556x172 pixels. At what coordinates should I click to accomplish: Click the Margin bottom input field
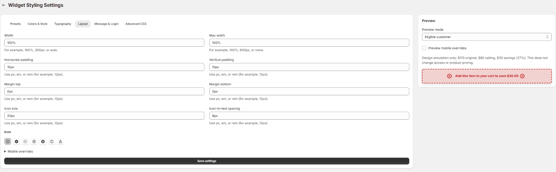point(309,91)
